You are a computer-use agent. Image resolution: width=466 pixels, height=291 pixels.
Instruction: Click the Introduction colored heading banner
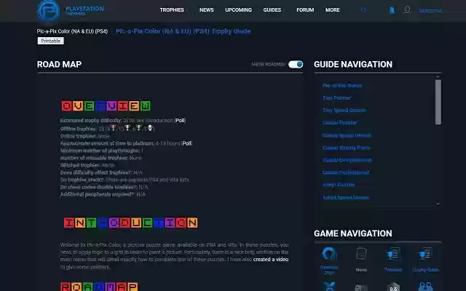131,223
